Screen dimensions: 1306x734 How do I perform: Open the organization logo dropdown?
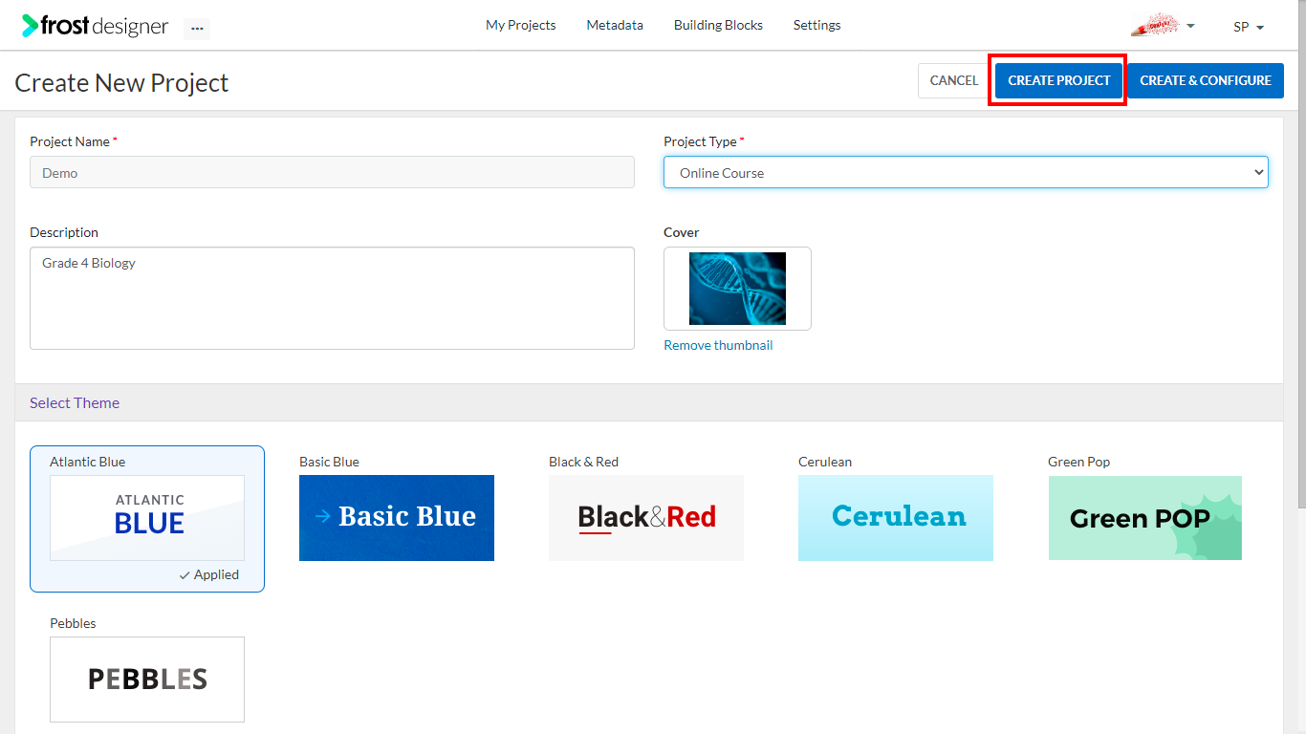click(x=1163, y=26)
